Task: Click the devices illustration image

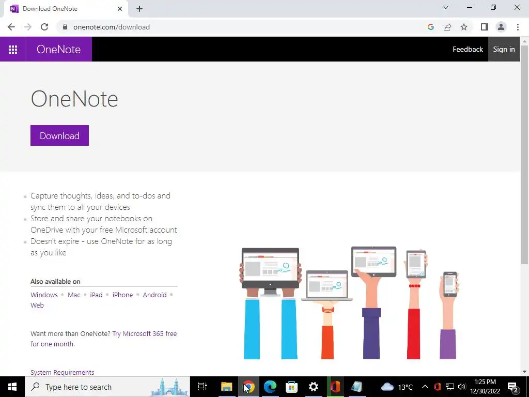Action: [x=349, y=303]
